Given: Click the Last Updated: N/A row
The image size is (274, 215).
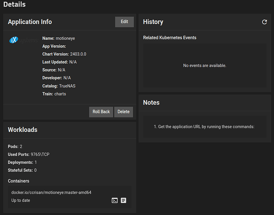Looking at the screenshot, I should tap(59, 62).
